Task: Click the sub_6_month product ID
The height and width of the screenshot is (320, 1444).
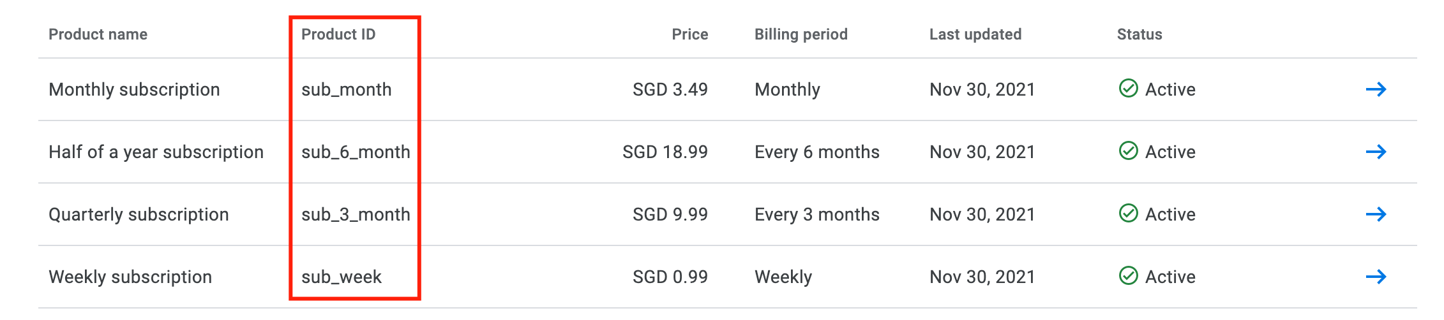Action: (x=356, y=152)
